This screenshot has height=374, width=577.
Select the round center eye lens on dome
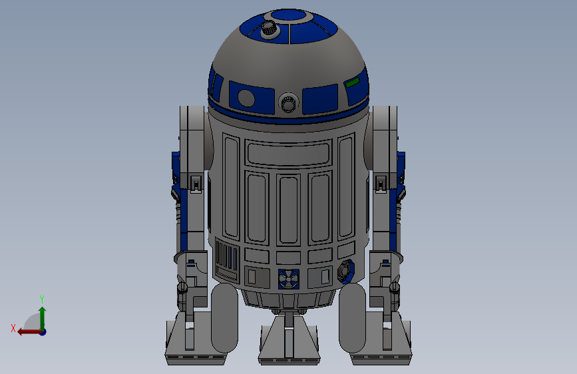coord(289,102)
